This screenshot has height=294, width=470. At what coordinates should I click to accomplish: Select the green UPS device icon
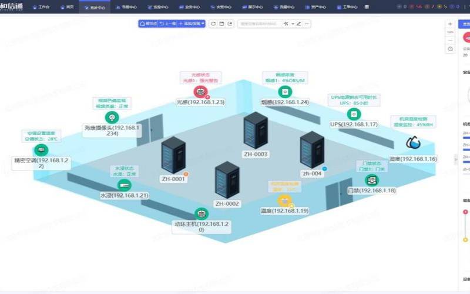click(x=354, y=114)
